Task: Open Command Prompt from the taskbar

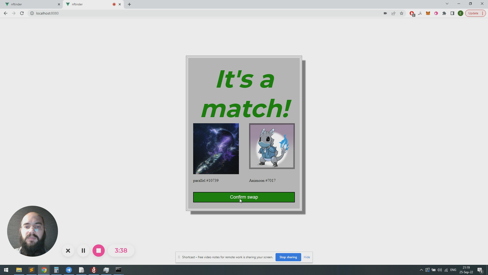Action: [118, 270]
